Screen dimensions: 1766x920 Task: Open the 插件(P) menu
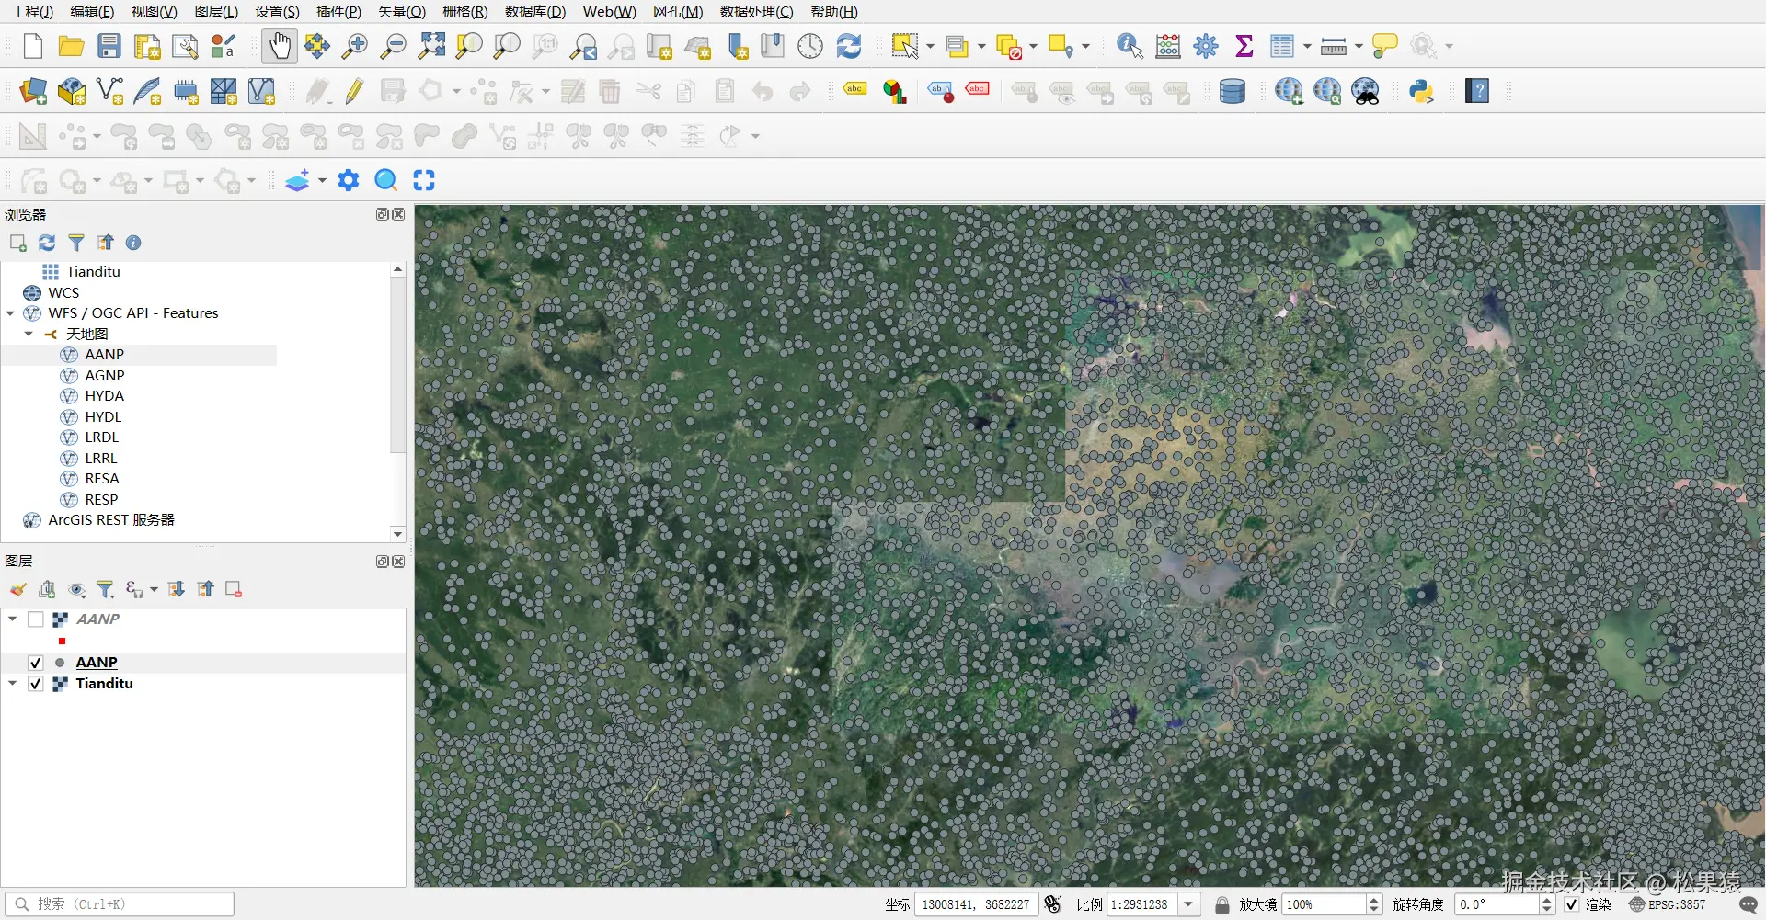pyautogui.click(x=338, y=12)
